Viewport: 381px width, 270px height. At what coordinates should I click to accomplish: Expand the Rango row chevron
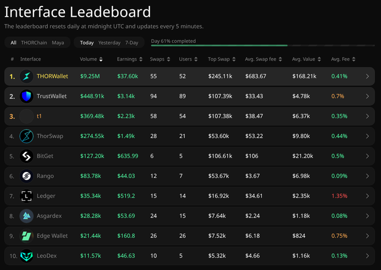[x=367, y=176]
